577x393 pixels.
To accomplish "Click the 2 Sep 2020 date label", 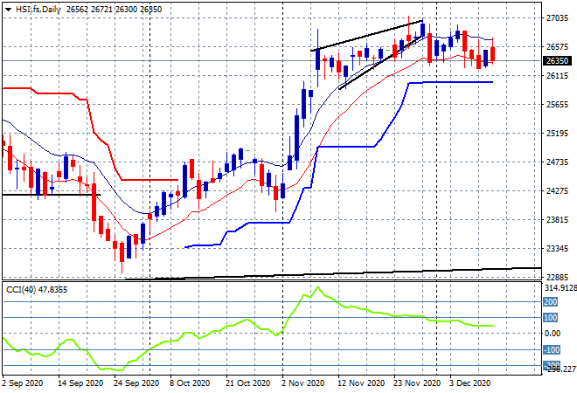I will pos(23,383).
